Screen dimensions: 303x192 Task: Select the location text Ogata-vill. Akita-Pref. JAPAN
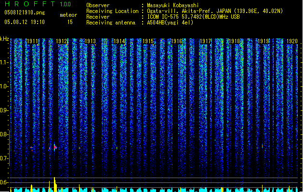pyautogui.click(x=189, y=11)
